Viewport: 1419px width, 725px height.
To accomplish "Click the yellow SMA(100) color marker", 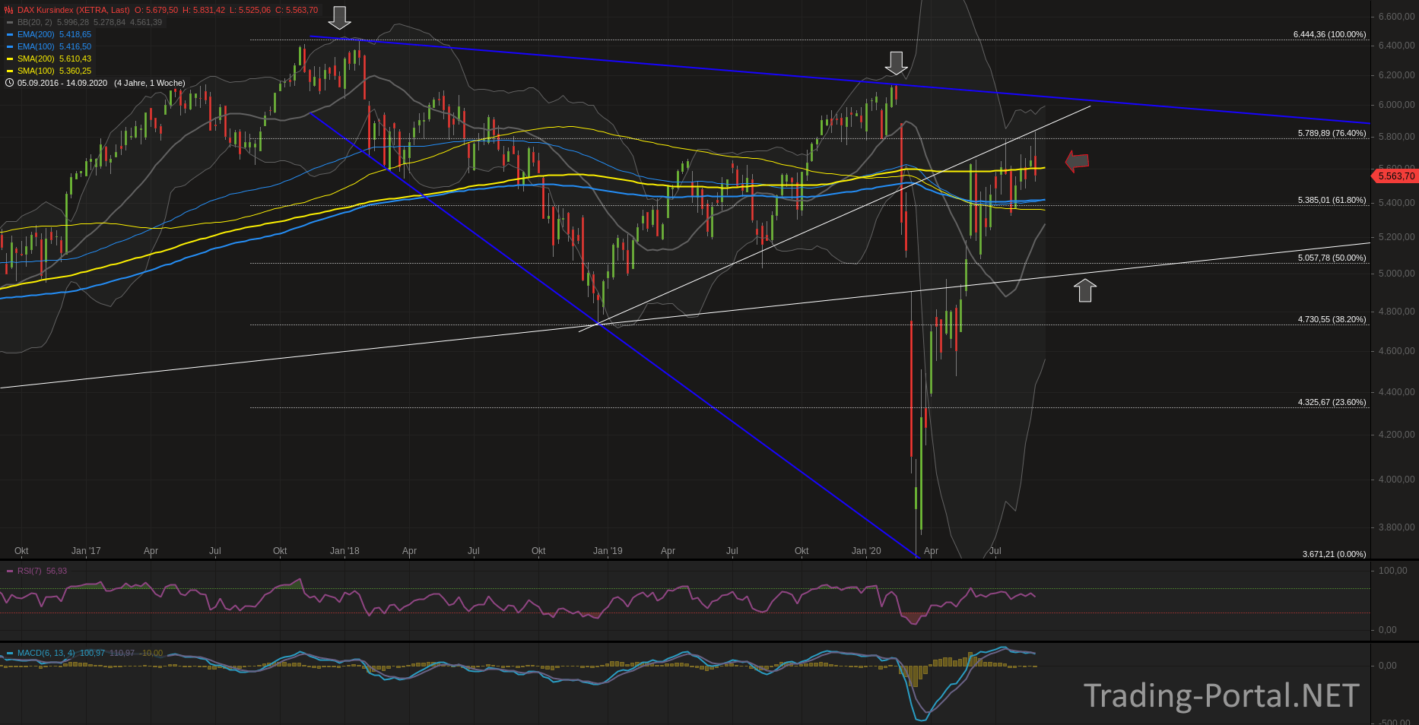I will [10, 71].
